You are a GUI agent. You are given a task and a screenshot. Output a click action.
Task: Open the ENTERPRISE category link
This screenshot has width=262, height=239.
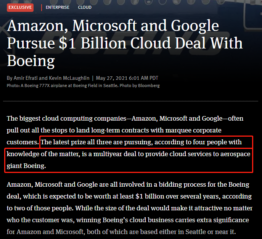[58, 8]
